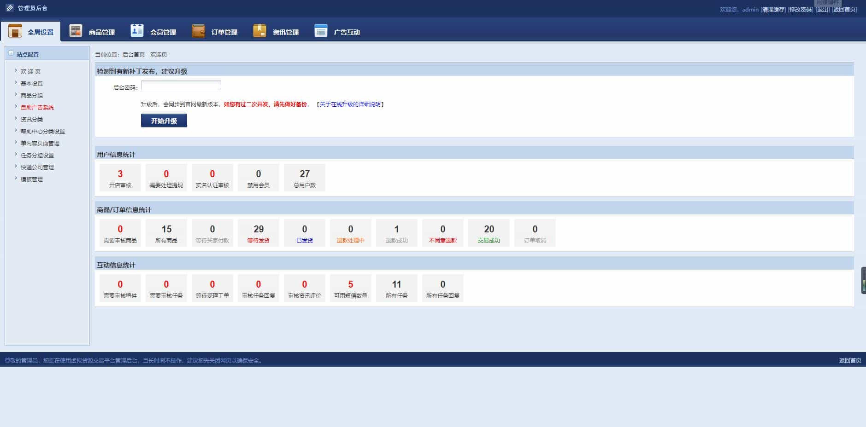Open the 等待受理工单 stat card

point(212,288)
